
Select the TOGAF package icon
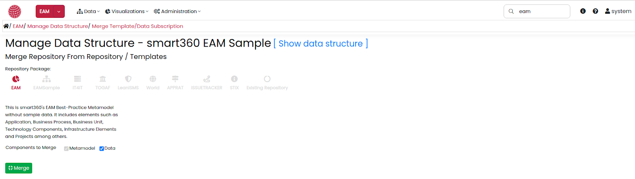tap(103, 79)
